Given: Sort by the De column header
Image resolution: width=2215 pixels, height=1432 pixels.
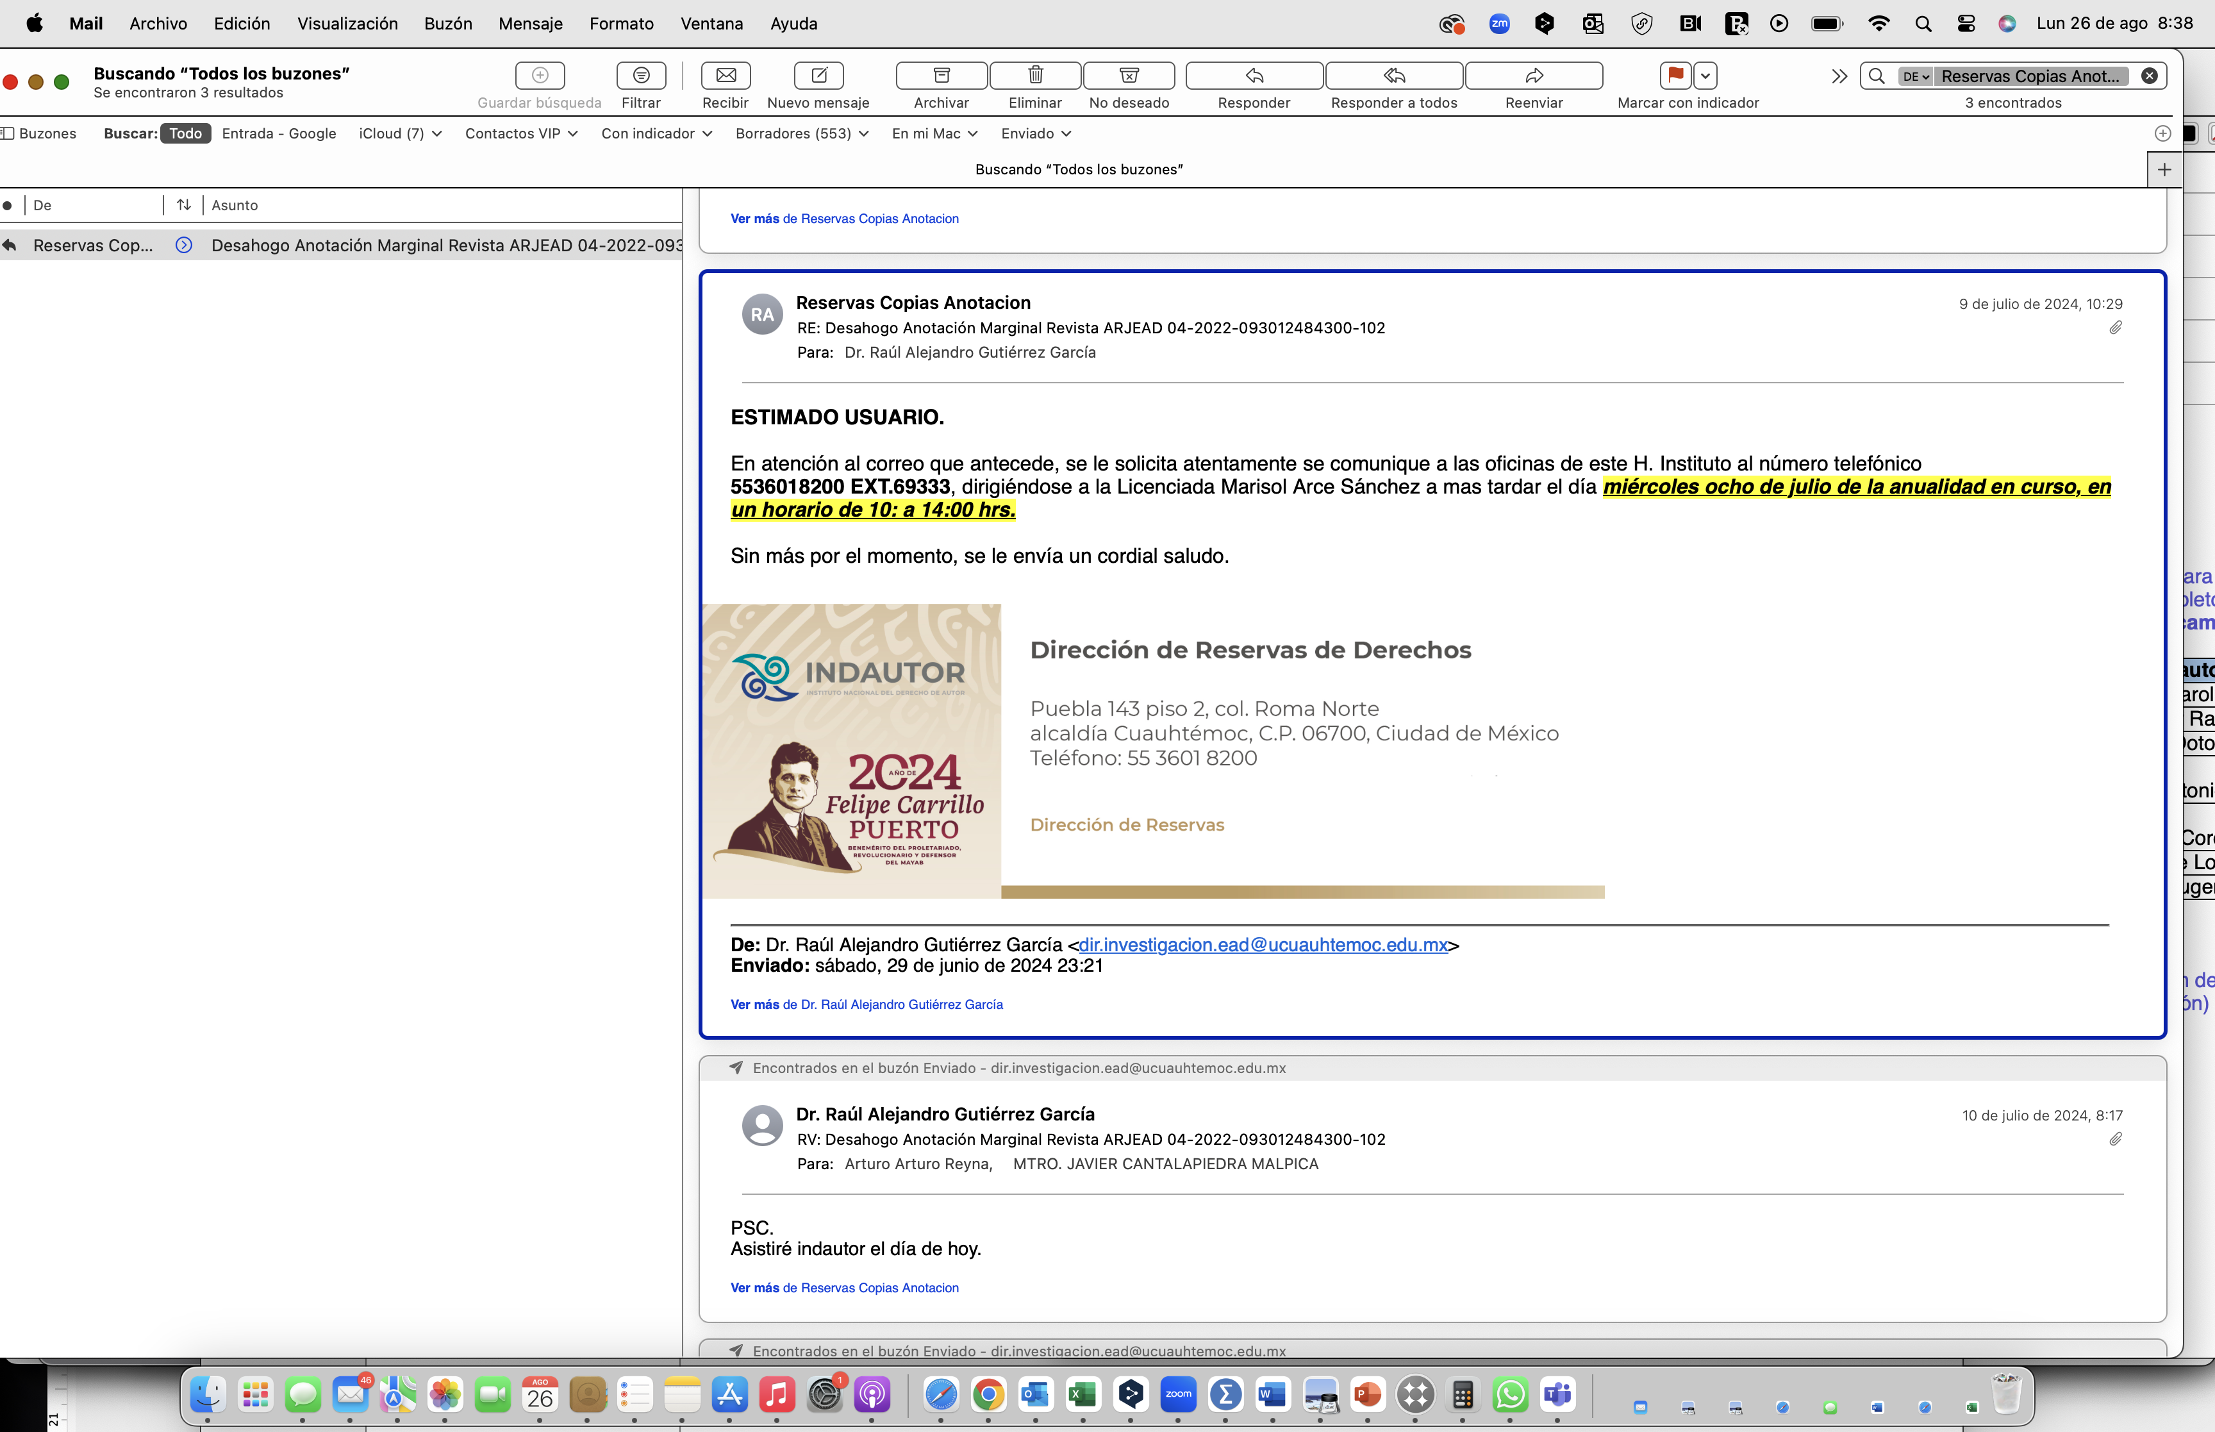Looking at the screenshot, I should [x=93, y=206].
